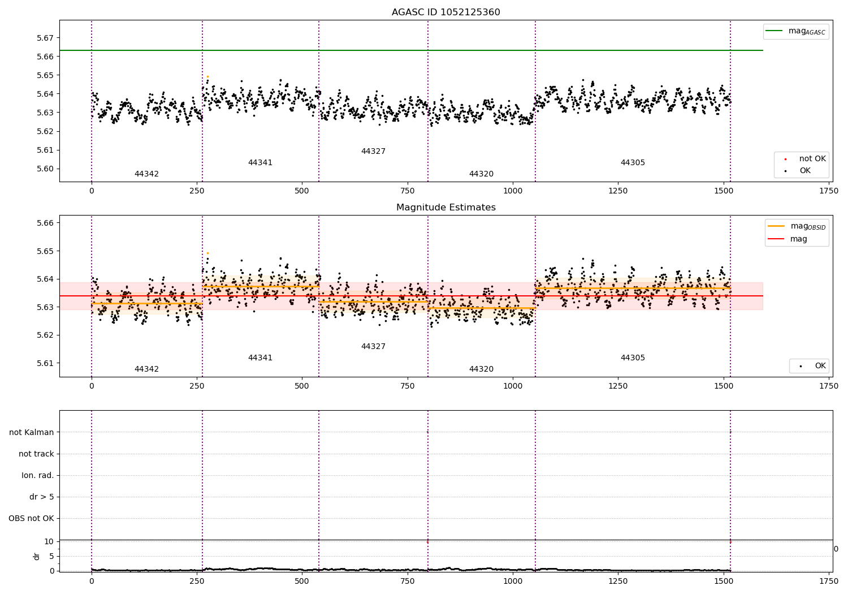Click the 44320 label in Magnitude Estimates plot
The width and height of the screenshot is (848, 594).
tap(481, 369)
